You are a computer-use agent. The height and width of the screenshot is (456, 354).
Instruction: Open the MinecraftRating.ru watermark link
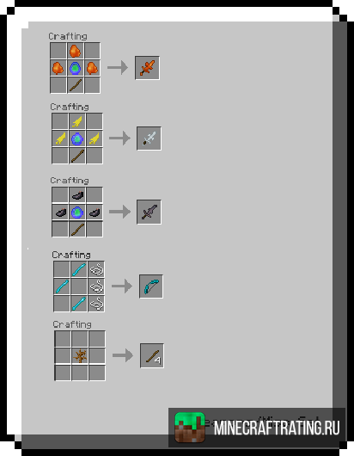(x=277, y=428)
